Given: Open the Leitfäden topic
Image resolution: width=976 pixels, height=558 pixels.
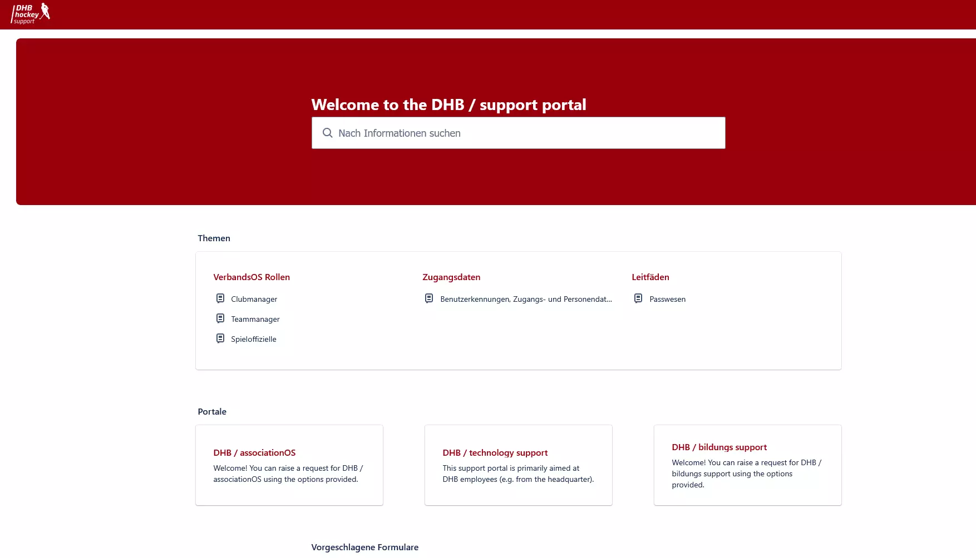Looking at the screenshot, I should pyautogui.click(x=650, y=277).
